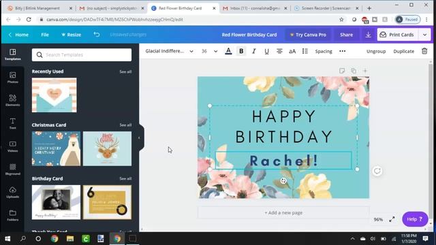The image size is (436, 245).
Task: Switch to the Inbox Gmail tab
Action: point(255,8)
